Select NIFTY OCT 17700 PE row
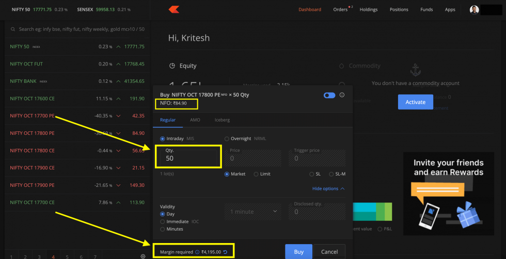This screenshot has height=259, width=506. [77, 116]
